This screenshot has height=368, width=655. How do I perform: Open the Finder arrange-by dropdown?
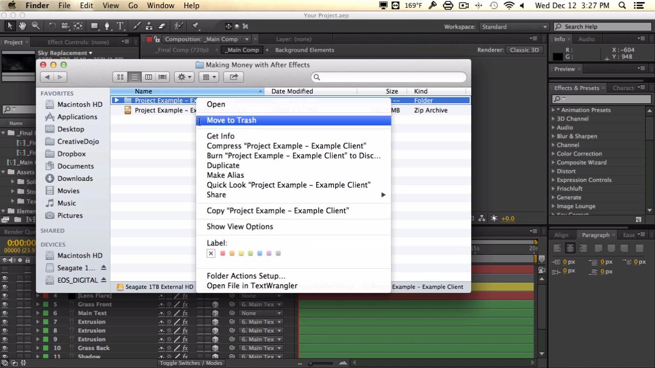(x=209, y=77)
